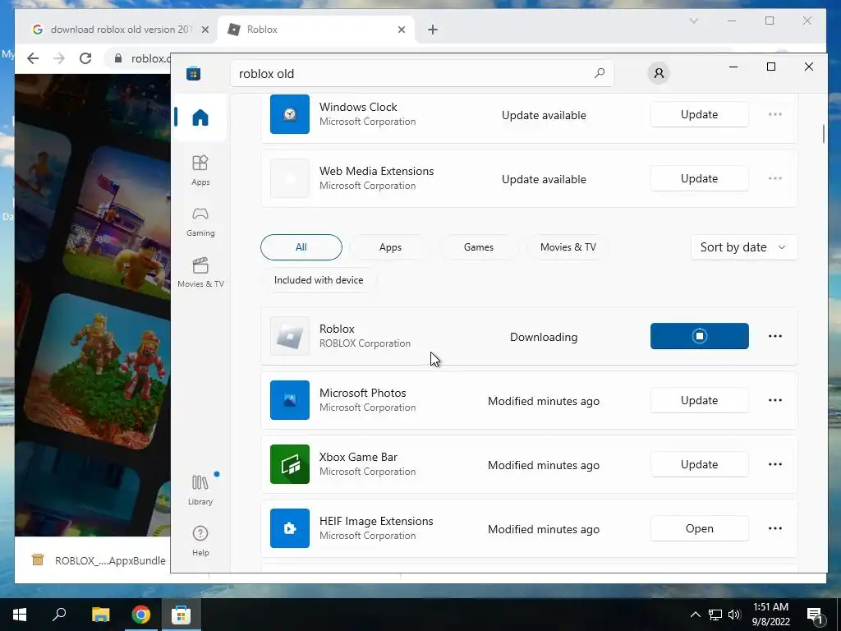The height and width of the screenshot is (631, 841).
Task: Click the Microsoft Photos app name
Action: coord(362,393)
